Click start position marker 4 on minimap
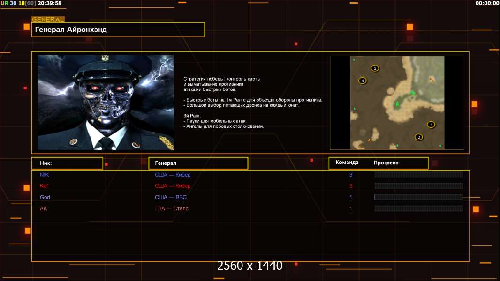This screenshot has width=500, height=281. pyautogui.click(x=363, y=81)
